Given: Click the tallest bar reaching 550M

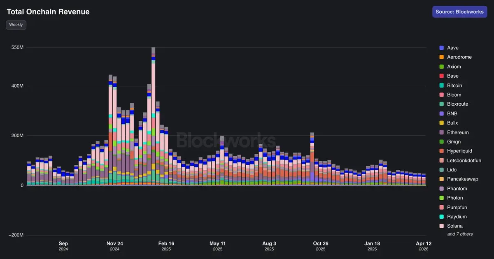Looking at the screenshot, I should (x=154, y=116).
